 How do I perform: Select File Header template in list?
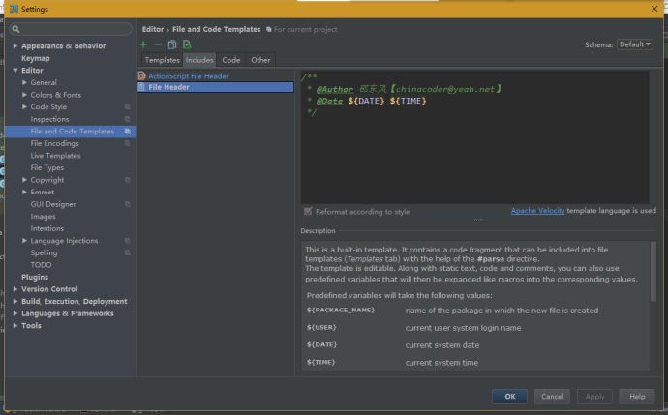215,87
